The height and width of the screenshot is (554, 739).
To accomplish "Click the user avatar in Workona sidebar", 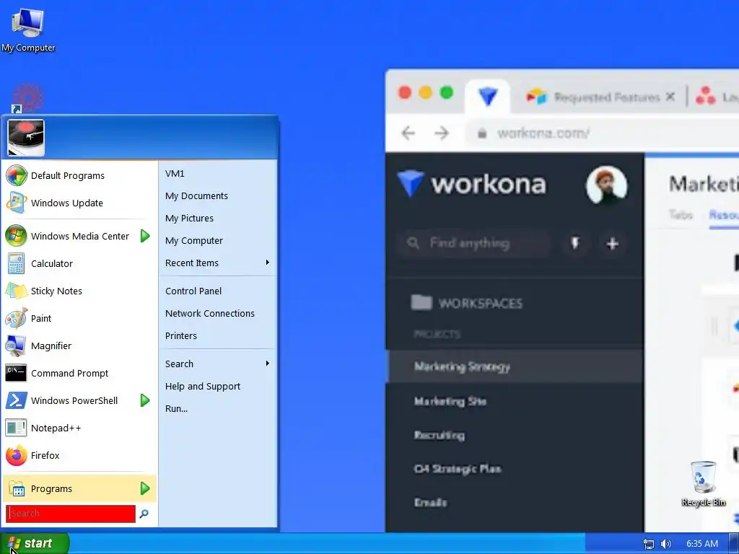I will [x=606, y=185].
